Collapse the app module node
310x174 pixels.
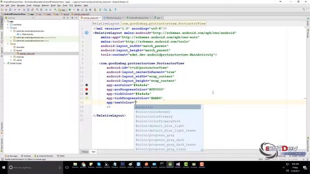5,21
